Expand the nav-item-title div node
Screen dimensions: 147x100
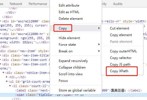click(x=1, y=55)
